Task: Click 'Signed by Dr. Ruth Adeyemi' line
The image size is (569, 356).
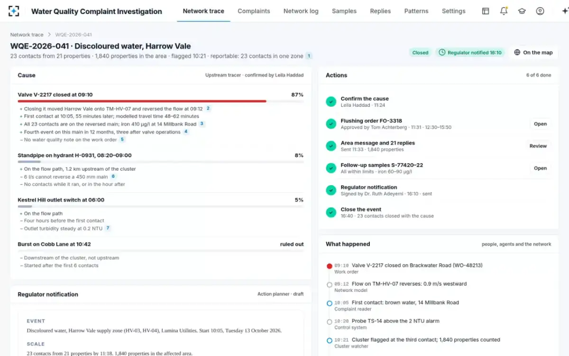Action: [386, 194]
